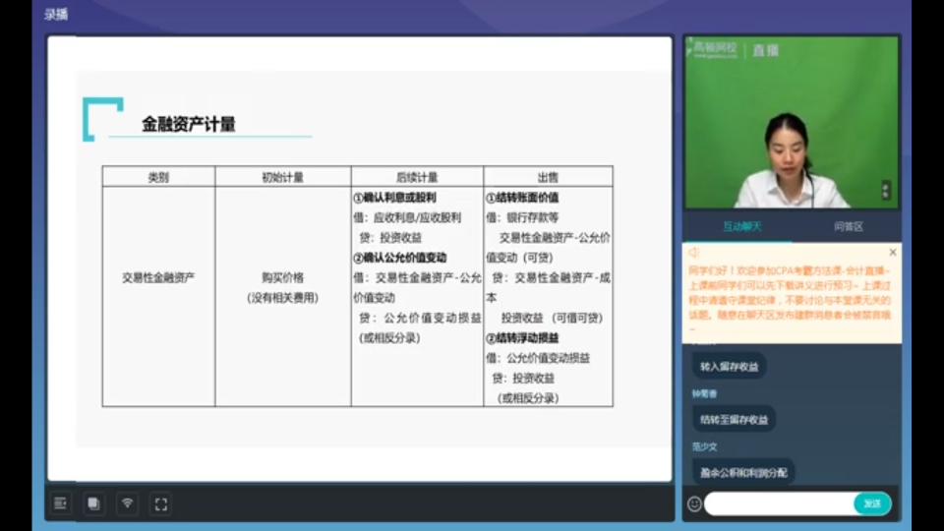The width and height of the screenshot is (944, 531).
Task: Switch to the 问答区 tab
Action: [x=849, y=226]
